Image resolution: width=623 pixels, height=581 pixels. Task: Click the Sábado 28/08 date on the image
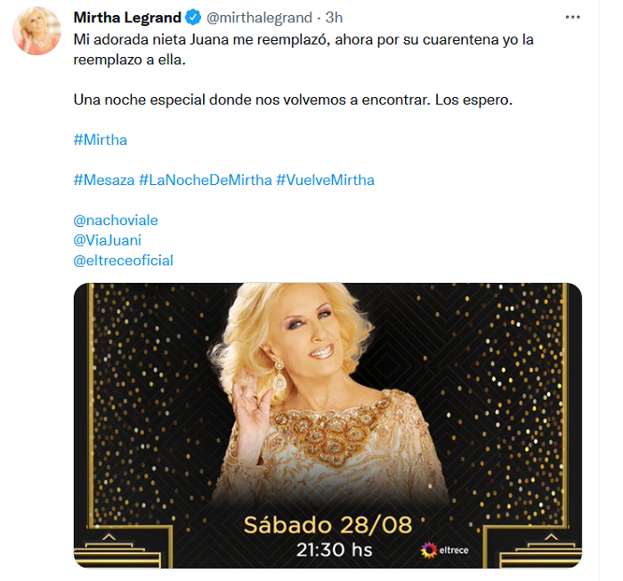(328, 525)
